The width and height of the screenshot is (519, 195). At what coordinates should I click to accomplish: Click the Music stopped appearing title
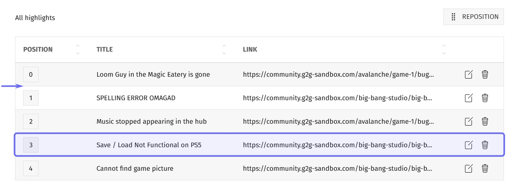(152, 121)
